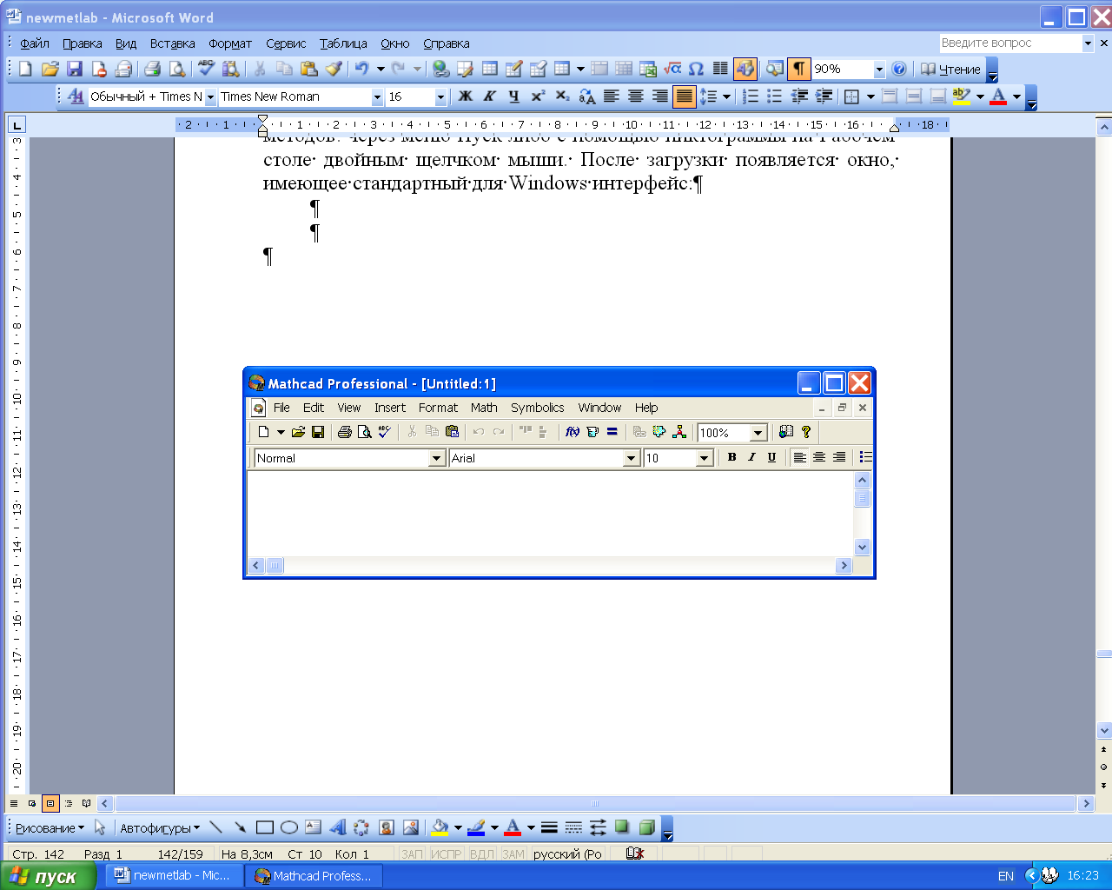Insert a text box from Drawing toolbar
This screenshot has height=890, width=1112.
click(314, 827)
